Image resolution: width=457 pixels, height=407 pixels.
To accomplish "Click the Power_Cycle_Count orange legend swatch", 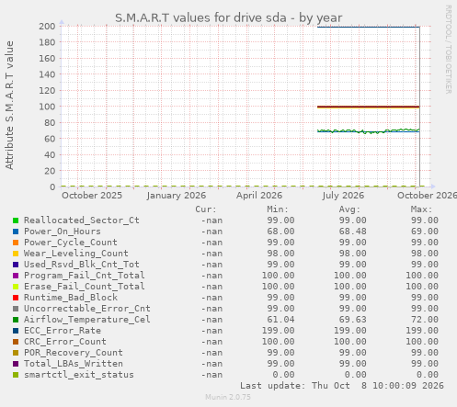I will [x=16, y=243].
